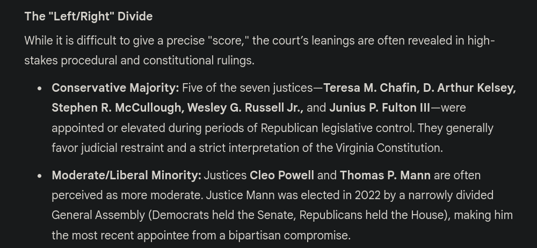The width and height of the screenshot is (537, 248).
Task: Click the heading The "Left/Right" Divide
Action: coord(89,17)
